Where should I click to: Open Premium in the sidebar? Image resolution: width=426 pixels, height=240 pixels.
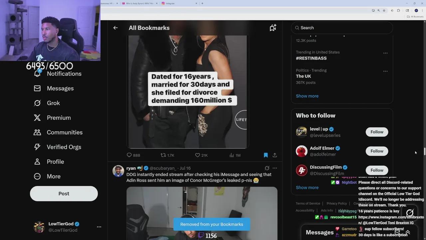click(x=52, y=118)
